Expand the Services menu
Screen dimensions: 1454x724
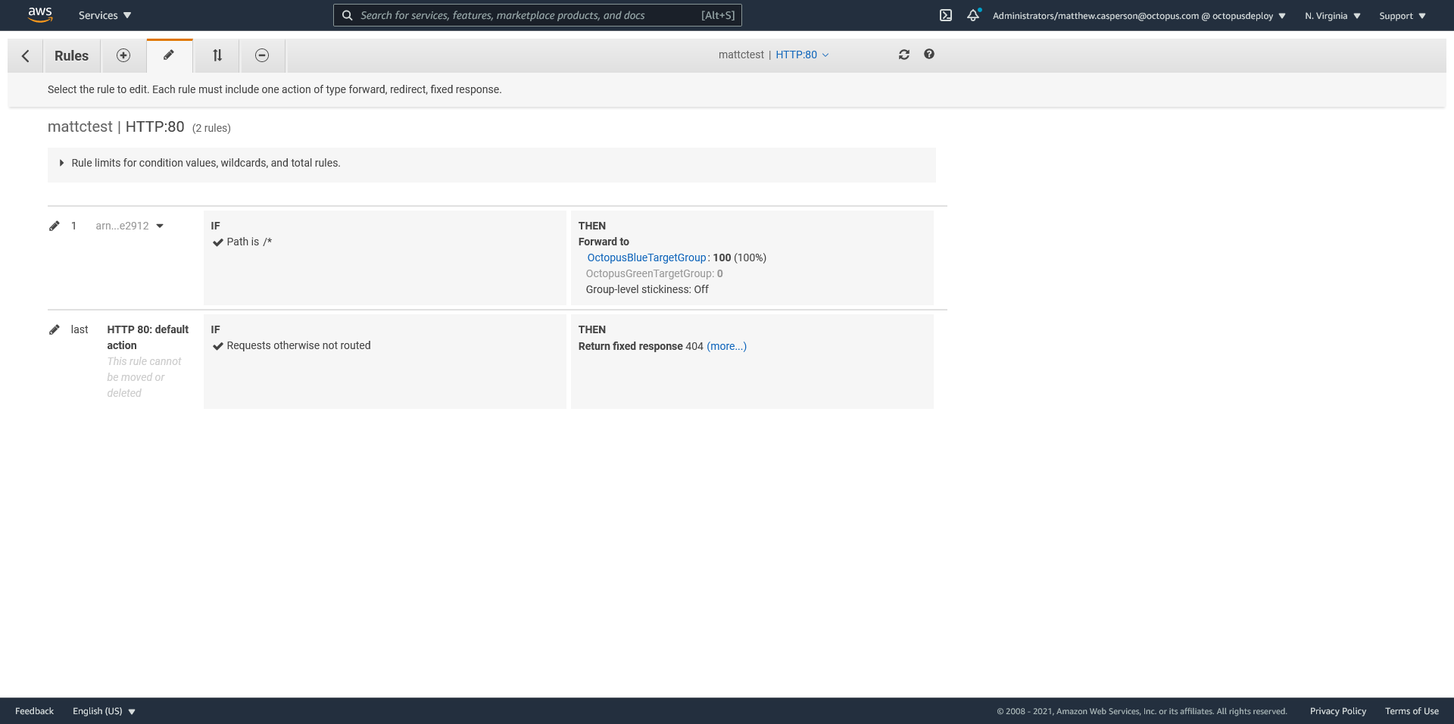(105, 15)
